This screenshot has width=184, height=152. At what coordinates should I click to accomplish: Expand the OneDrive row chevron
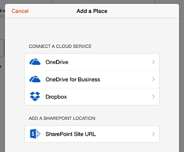pos(153,62)
